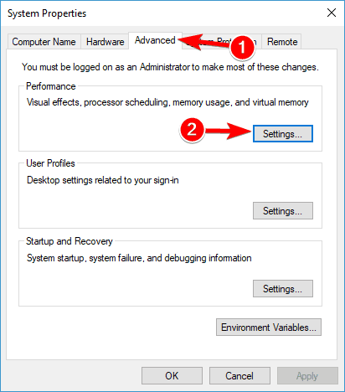345x392 pixels.
Task: Click the red arrow pointing at Advanced tab
Action: click(203, 43)
